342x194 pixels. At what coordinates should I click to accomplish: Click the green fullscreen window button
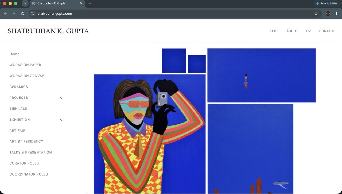tap(15, 3)
